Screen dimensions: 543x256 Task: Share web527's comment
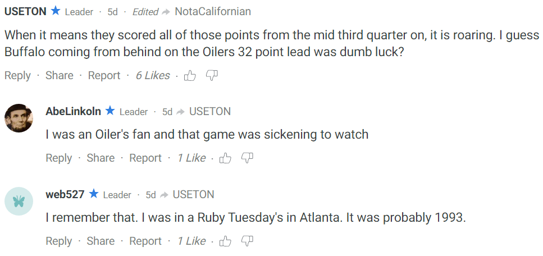click(x=101, y=241)
